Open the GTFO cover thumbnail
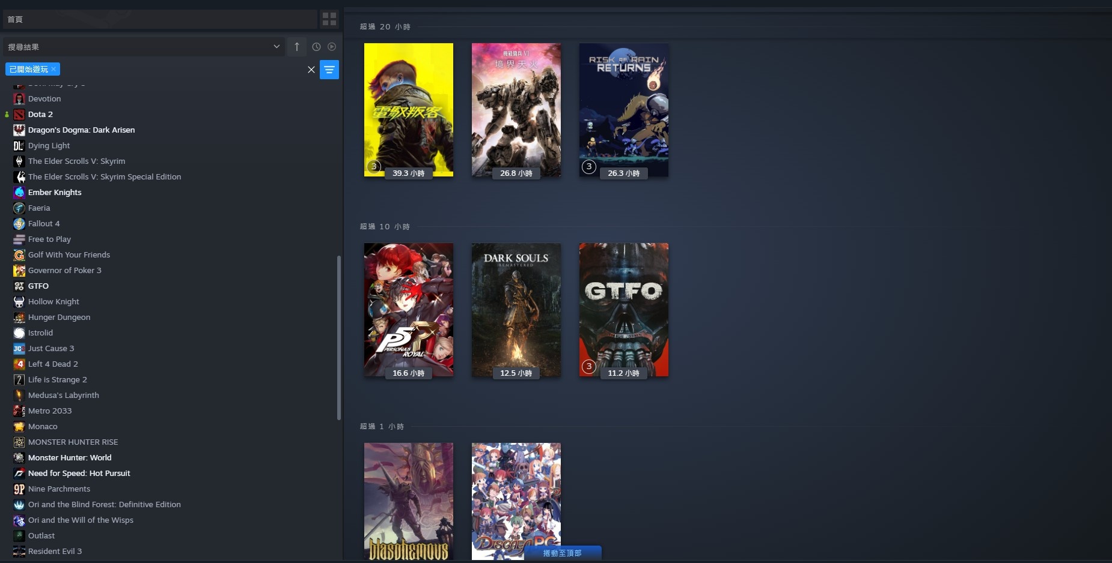The height and width of the screenshot is (563, 1112). tap(624, 310)
